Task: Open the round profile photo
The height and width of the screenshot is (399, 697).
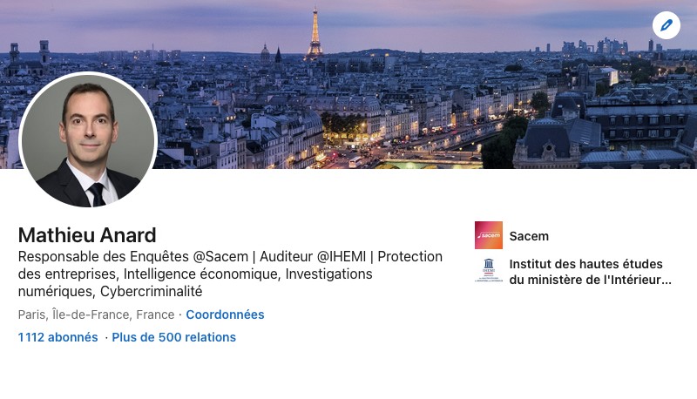Action: point(88,140)
